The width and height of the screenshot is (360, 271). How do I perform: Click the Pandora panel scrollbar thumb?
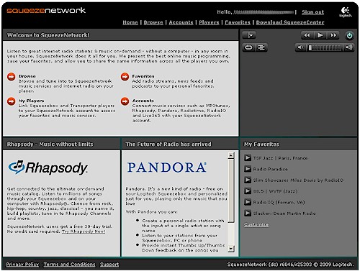point(231,191)
